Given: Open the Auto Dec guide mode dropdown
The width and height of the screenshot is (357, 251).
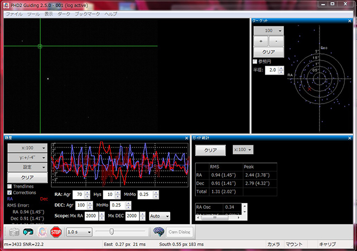Looking at the screenshot, I should tap(160, 216).
